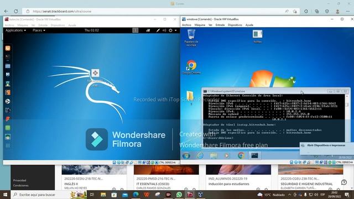The height and width of the screenshot is (199, 354).
Task: Expand Applications menu in Kali top bar
Action: pos(16,30)
